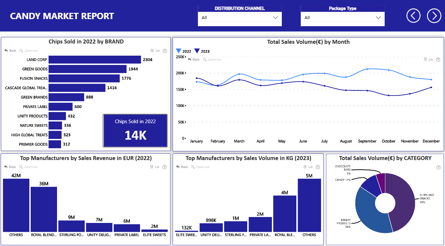445x246 pixels.
Task: Click the 2022 September data point on line chart
Action: pos(367,69)
